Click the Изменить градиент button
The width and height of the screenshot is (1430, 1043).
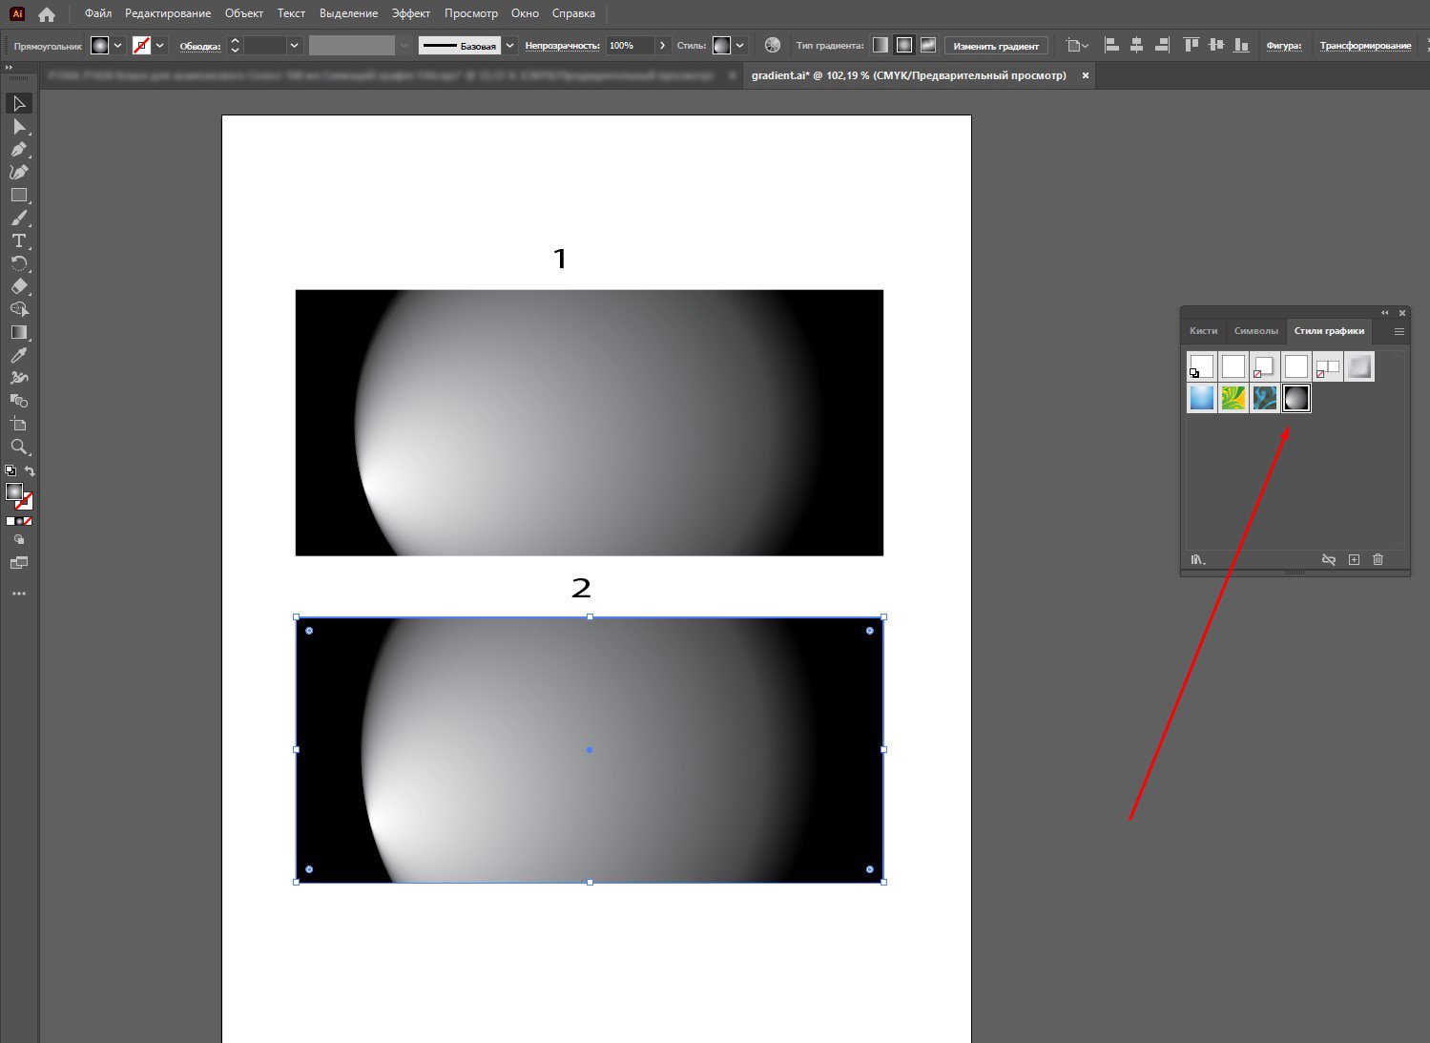pos(996,46)
